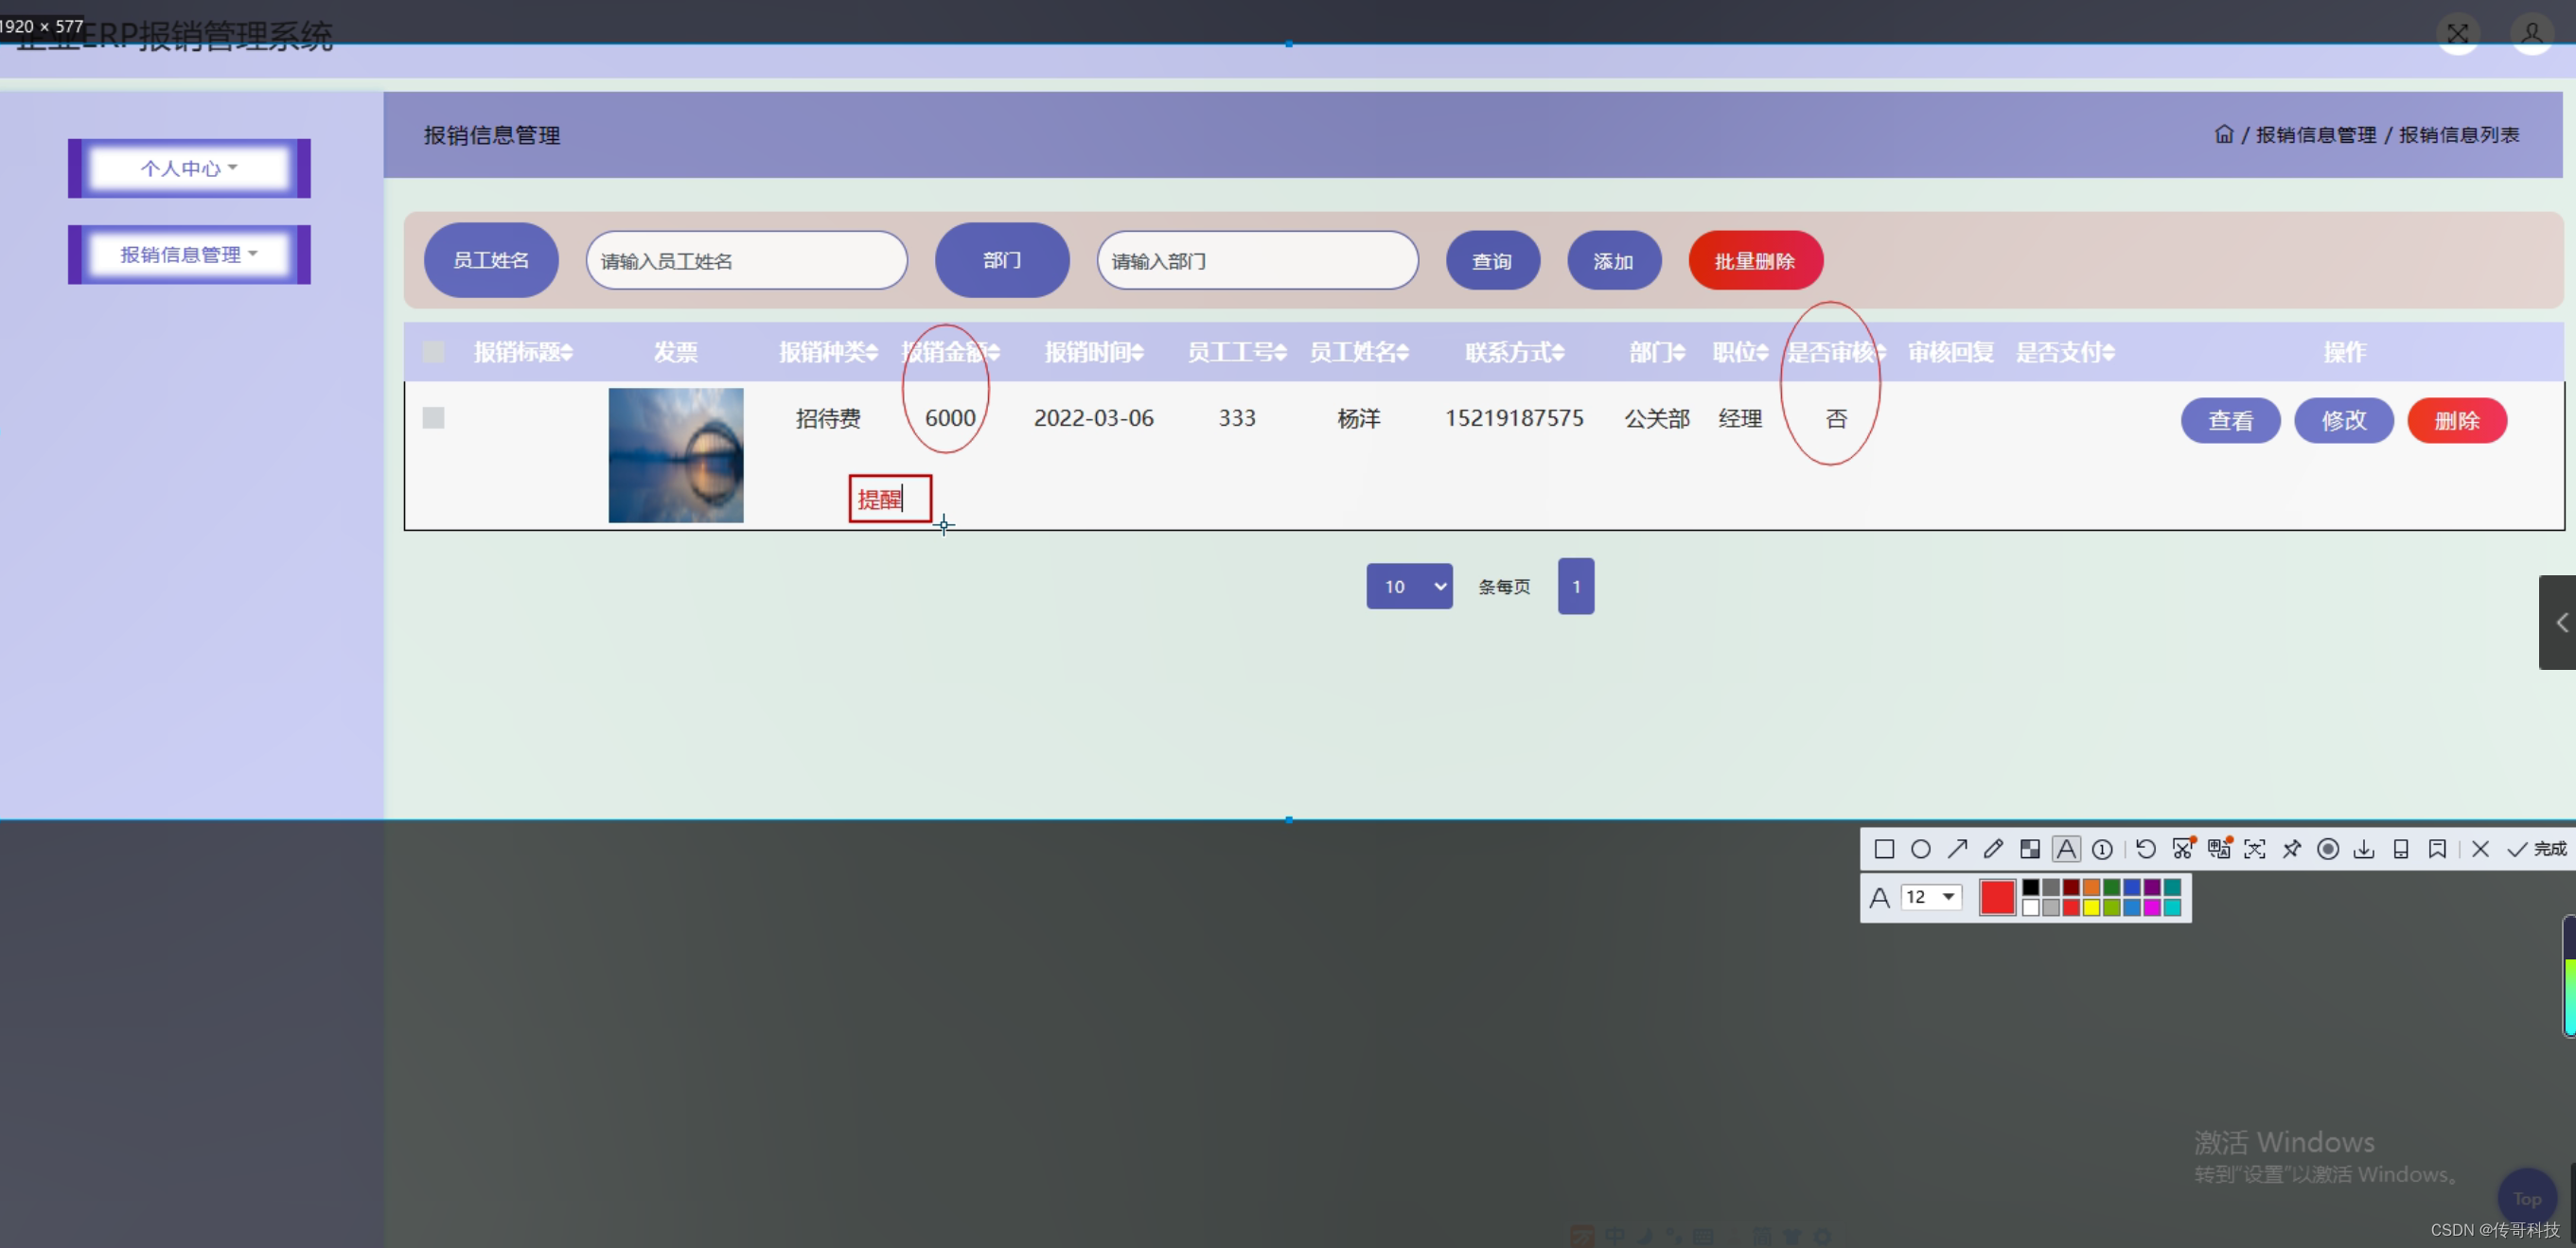Open the 报销信息管理 sidebar menu
Screen dimensions: 2576x1248
tap(188, 254)
